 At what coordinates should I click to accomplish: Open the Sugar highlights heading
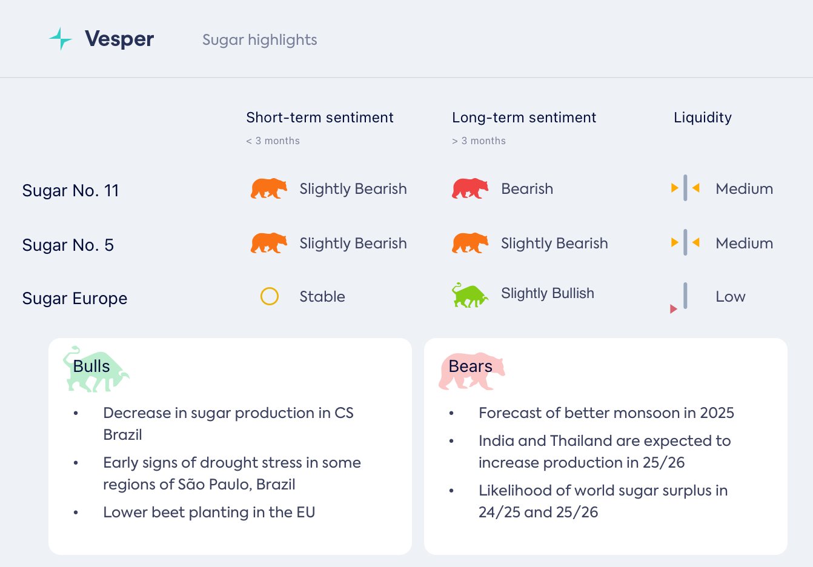pos(259,40)
